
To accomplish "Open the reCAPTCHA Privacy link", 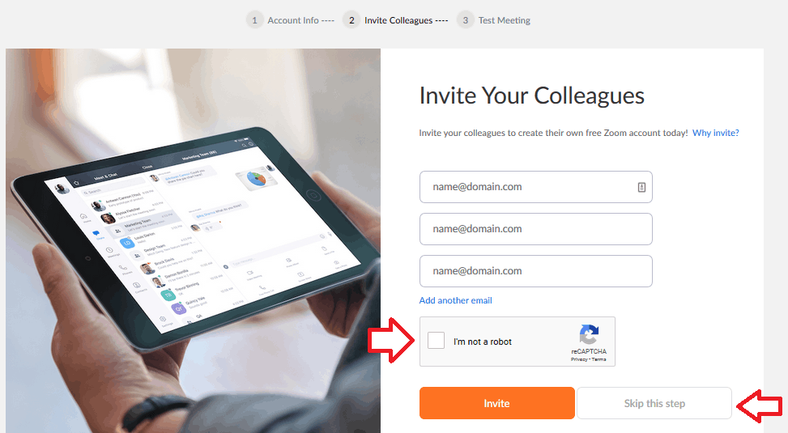I will coord(579,359).
